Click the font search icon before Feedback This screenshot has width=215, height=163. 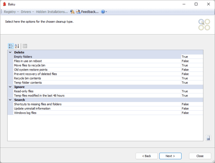[x=72, y=12]
